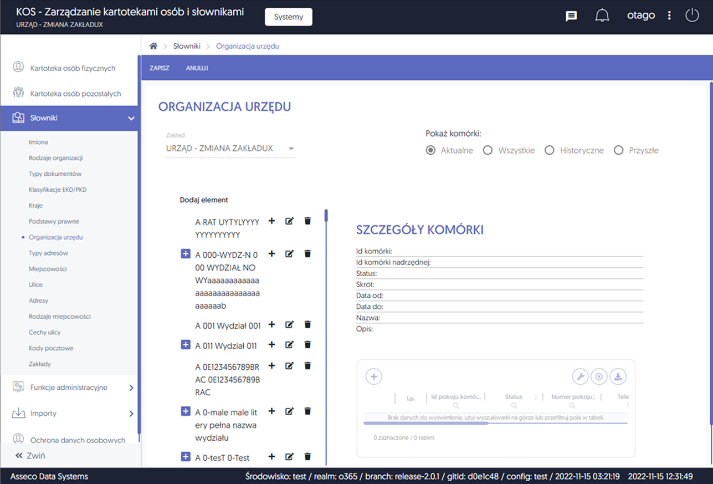Click the tree panel vertical scrollbar
The image size is (713, 484).
click(326, 215)
